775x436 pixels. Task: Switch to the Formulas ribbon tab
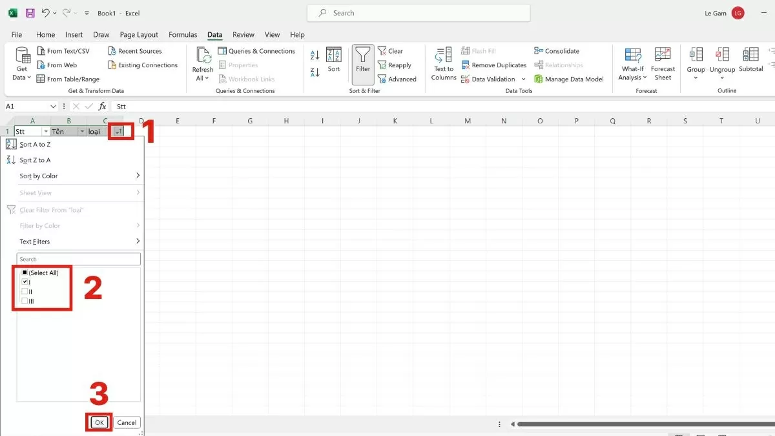[x=183, y=35]
